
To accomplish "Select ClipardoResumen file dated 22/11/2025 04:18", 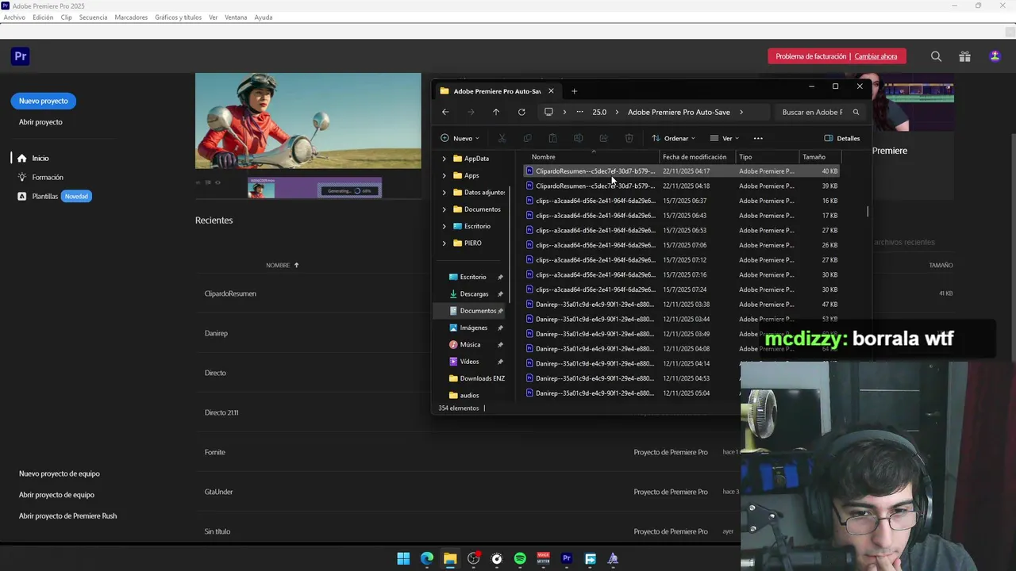I will coord(683,186).
